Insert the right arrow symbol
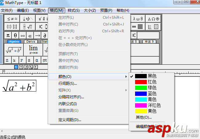The width and height of the screenshot is (200, 139). [38, 35]
